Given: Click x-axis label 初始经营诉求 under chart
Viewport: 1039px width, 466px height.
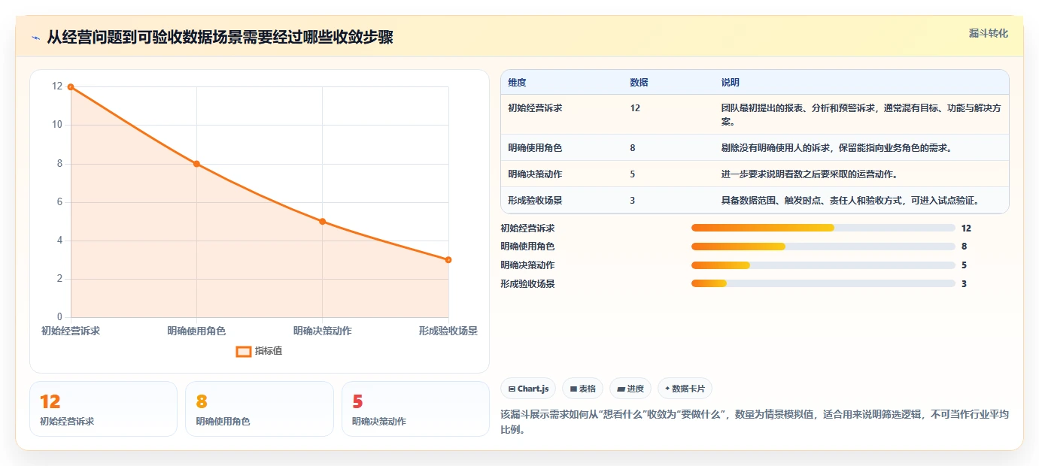Looking at the screenshot, I should coord(71,331).
